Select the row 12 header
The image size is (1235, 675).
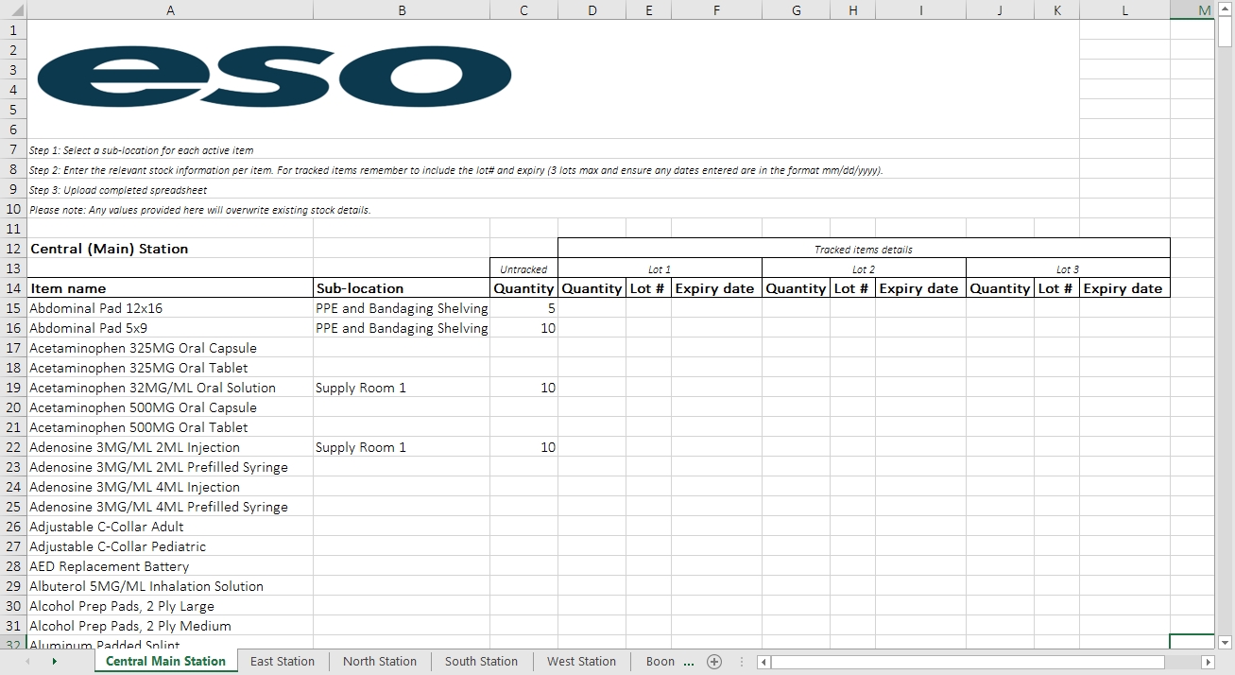tap(13, 249)
